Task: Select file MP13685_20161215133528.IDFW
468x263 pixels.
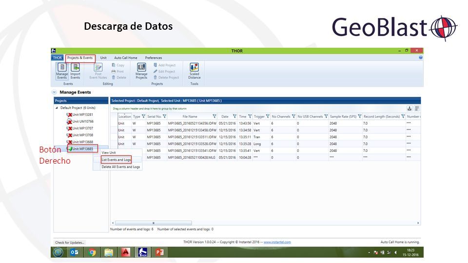Action: (192, 144)
